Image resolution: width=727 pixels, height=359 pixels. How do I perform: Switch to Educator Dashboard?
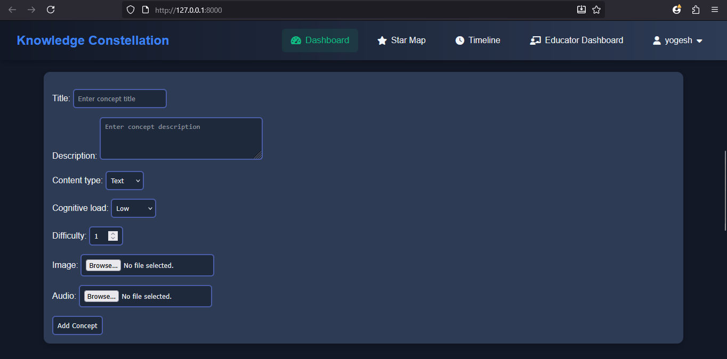(576, 40)
